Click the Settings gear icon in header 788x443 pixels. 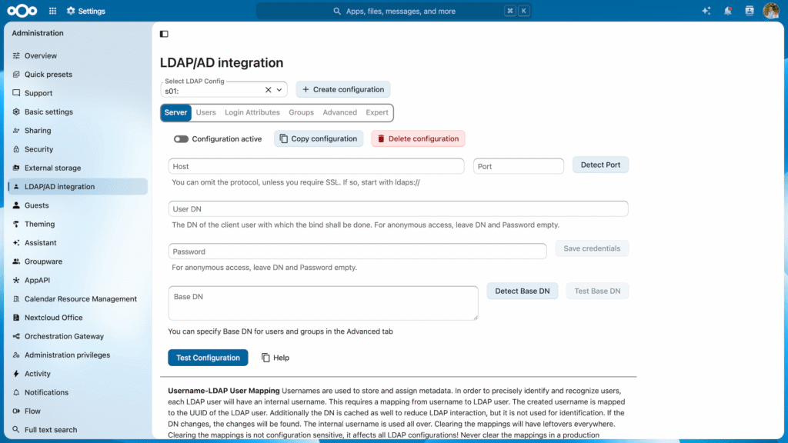pyautogui.click(x=71, y=11)
